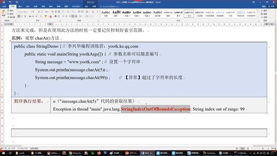Toggle underline formatting
The width and height of the screenshot is (277, 156).
coord(25,16)
